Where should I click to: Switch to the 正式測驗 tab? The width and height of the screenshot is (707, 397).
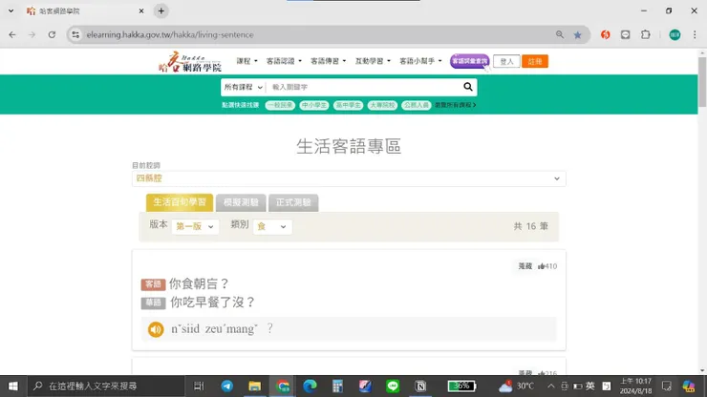click(293, 202)
